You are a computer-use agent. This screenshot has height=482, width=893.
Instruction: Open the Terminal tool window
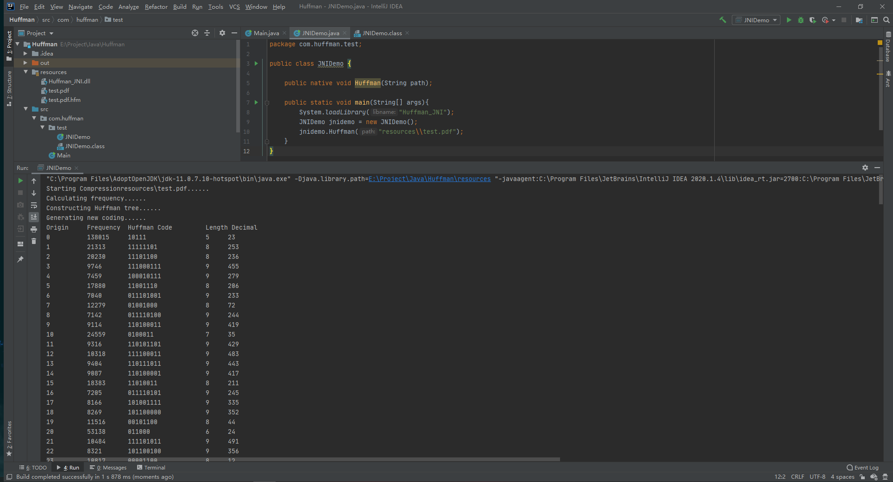[x=151, y=468]
